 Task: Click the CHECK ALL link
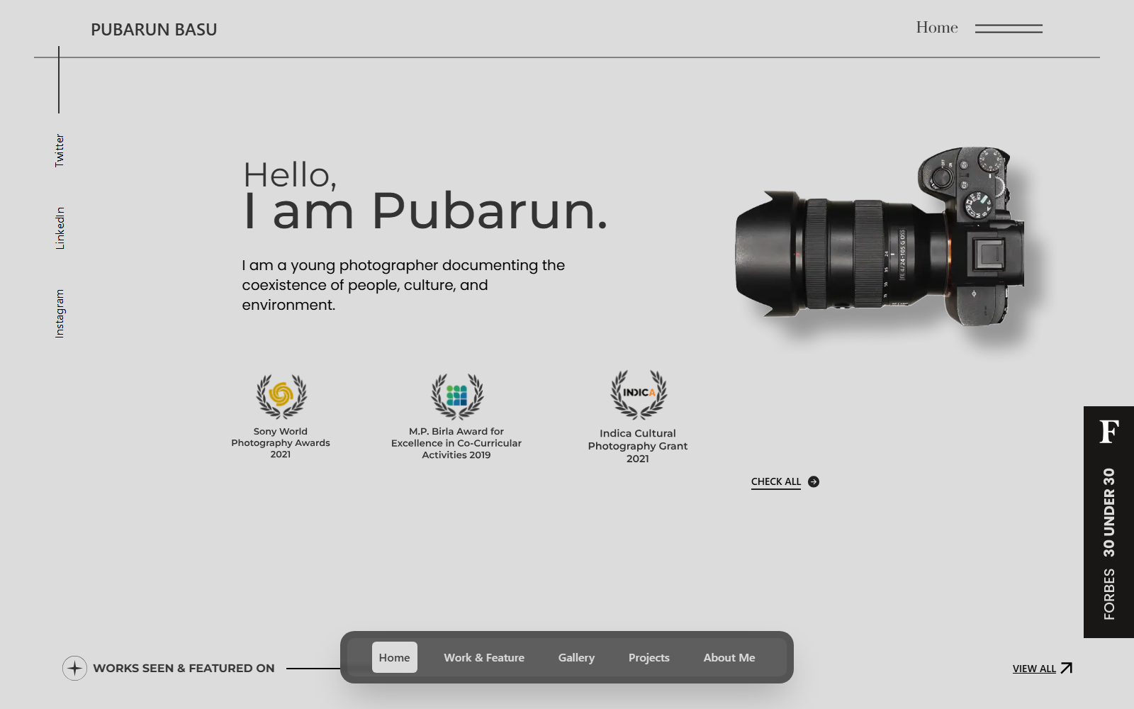tap(776, 481)
